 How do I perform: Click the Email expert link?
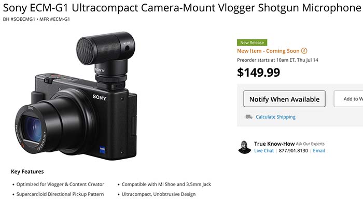[319, 151]
